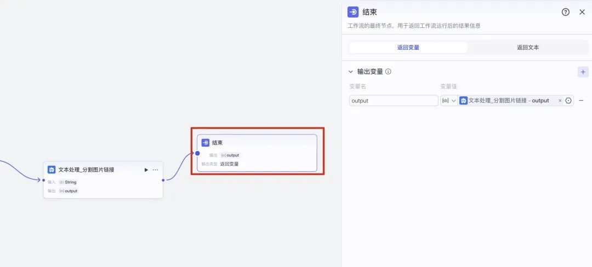Click the circular target icon in value field
The height and width of the screenshot is (267, 592).
pos(568,101)
